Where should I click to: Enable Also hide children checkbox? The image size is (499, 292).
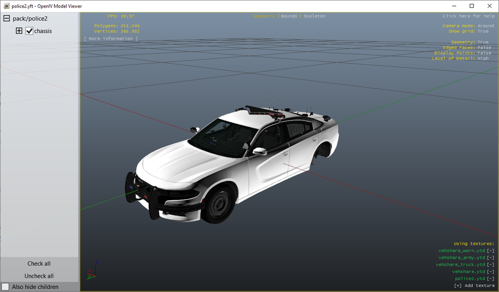click(5, 287)
